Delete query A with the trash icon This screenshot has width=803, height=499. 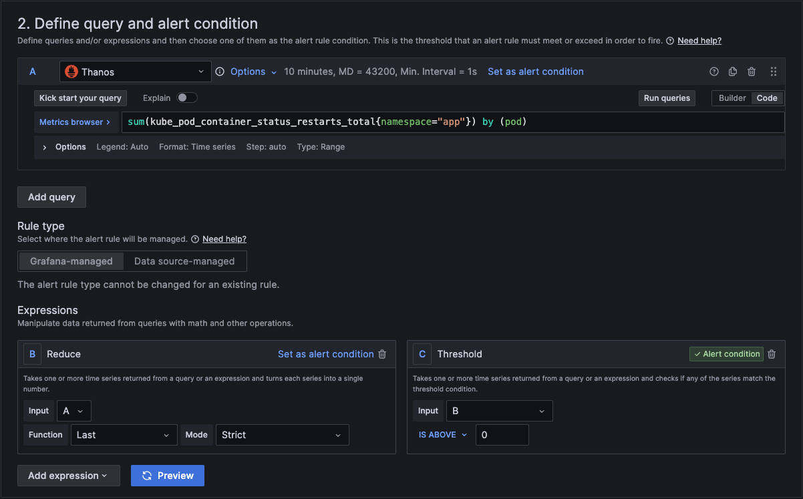pyautogui.click(x=751, y=71)
